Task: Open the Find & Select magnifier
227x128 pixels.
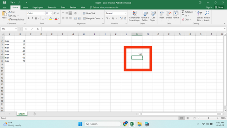Action: point(207,16)
